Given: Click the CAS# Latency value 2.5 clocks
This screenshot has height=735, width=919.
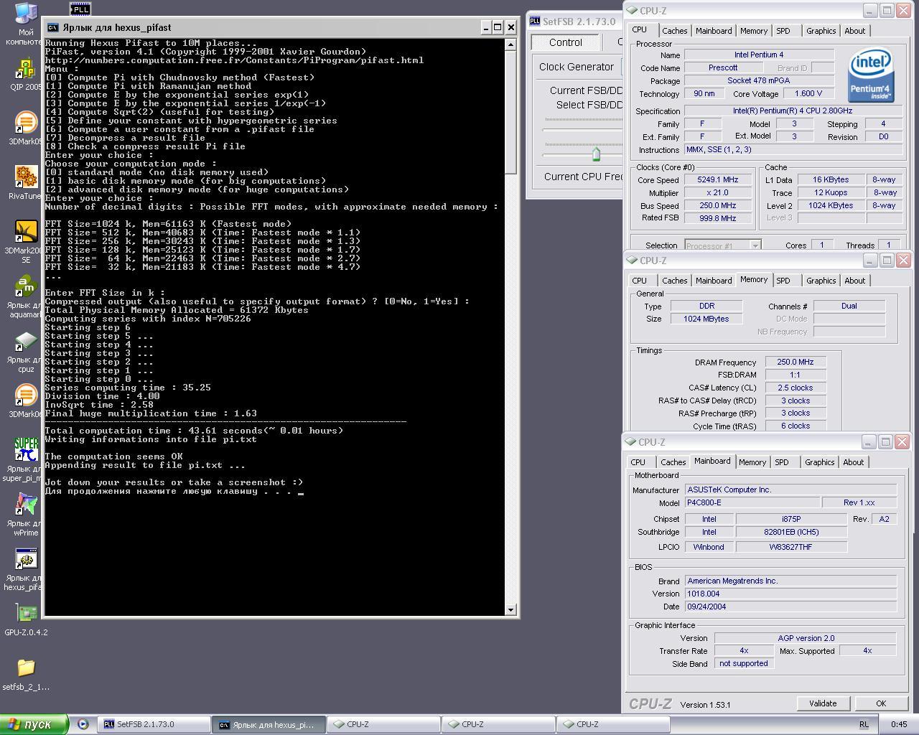Looking at the screenshot, I should [796, 388].
